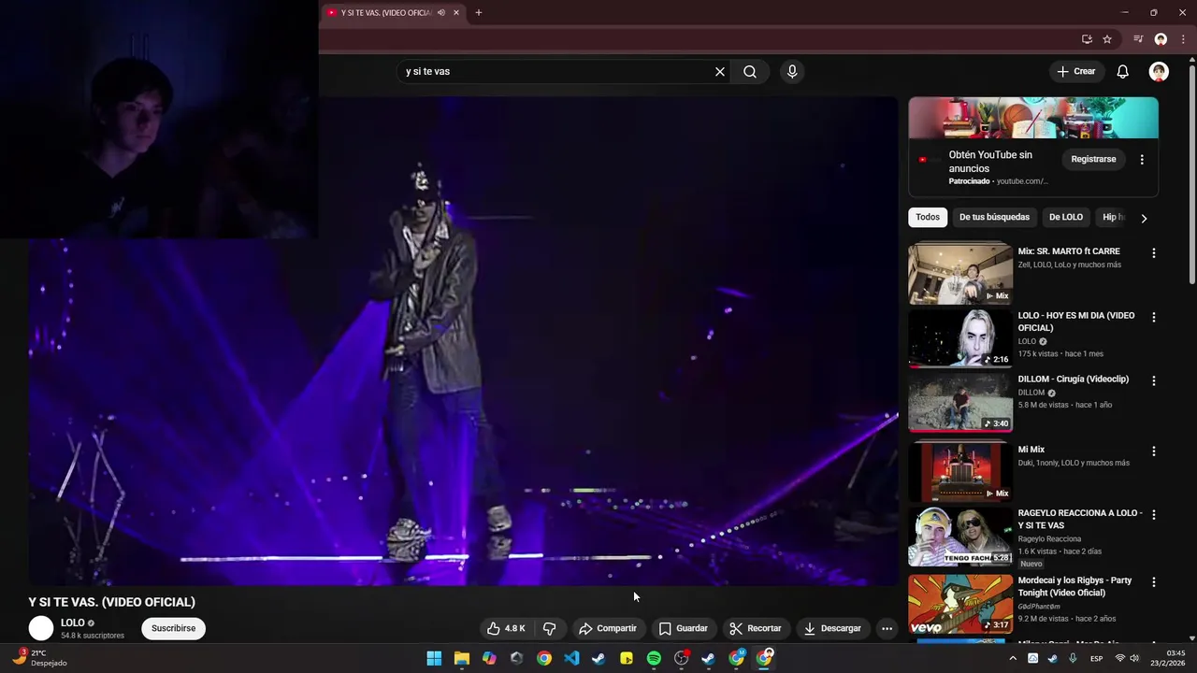The width and height of the screenshot is (1197, 673).
Task: Mute the tab using its audio icon
Action: click(x=441, y=13)
